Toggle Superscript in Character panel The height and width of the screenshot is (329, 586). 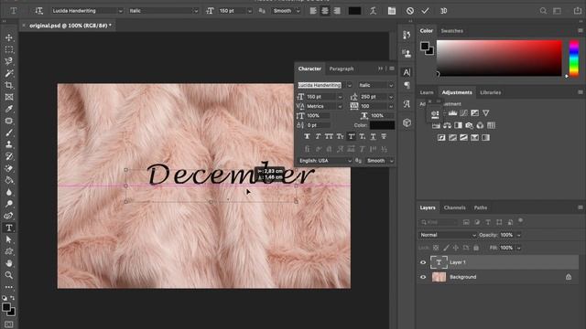pos(351,136)
